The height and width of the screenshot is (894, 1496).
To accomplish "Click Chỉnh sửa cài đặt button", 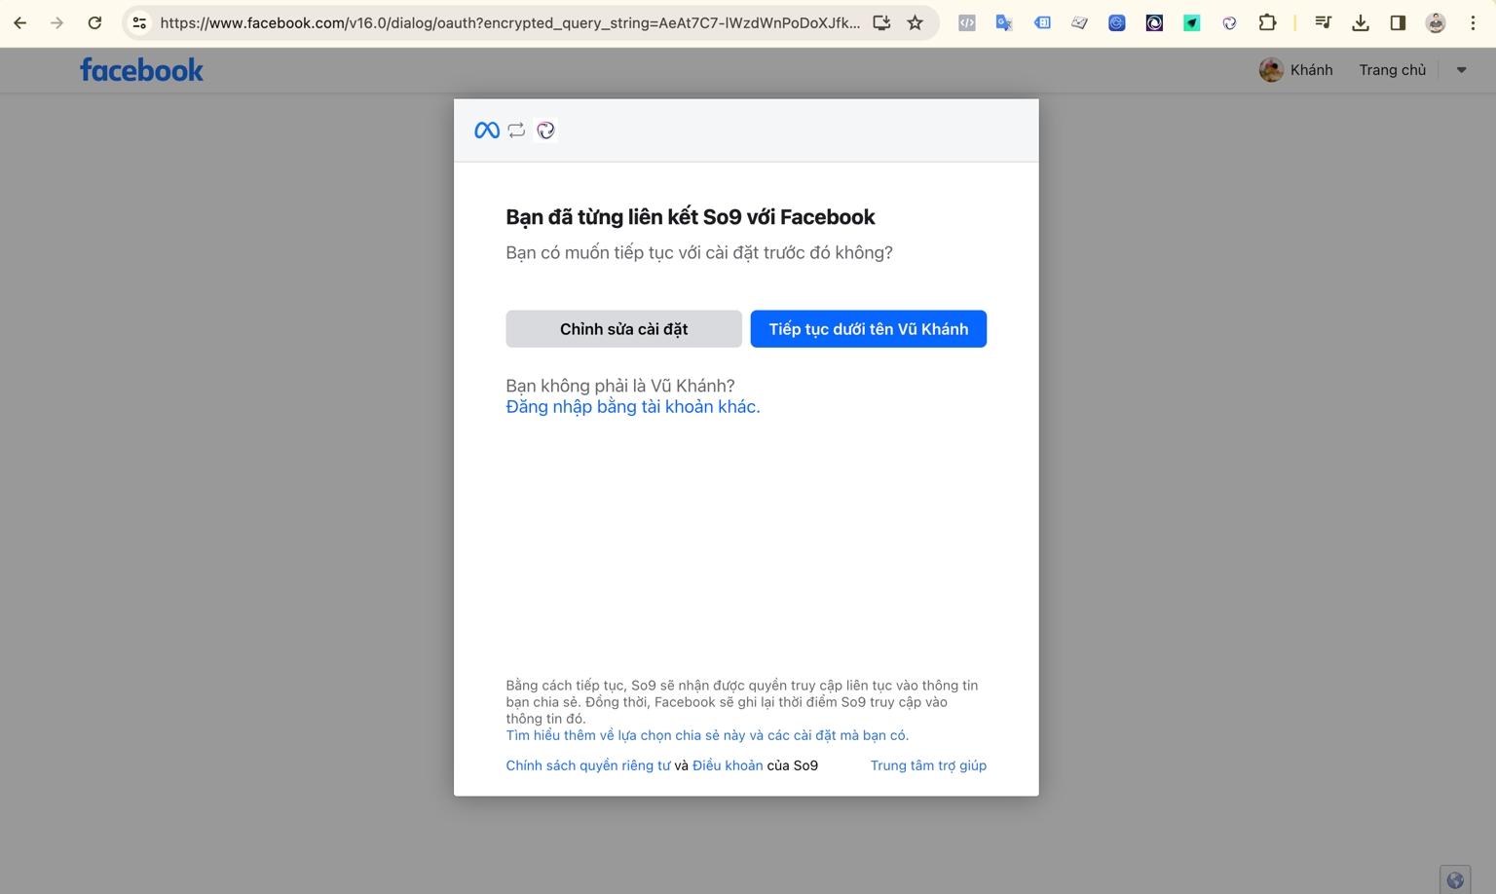I will tap(623, 329).
